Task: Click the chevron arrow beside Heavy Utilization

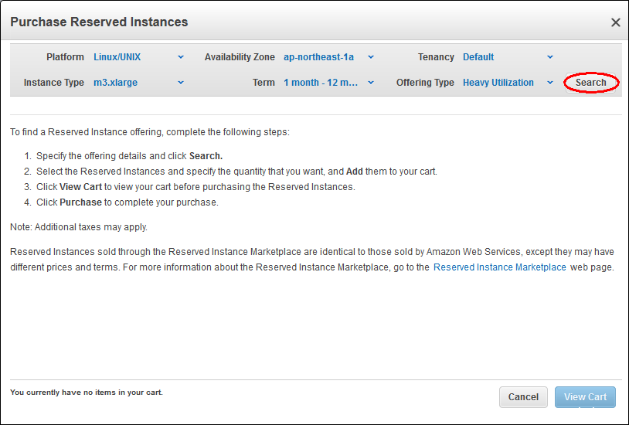Action: click(x=550, y=83)
